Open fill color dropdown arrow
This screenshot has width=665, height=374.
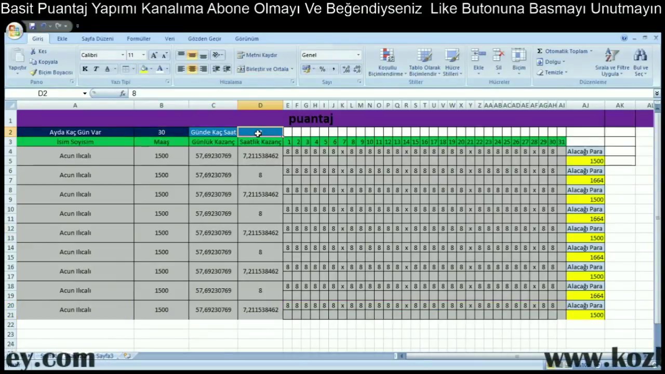pos(151,69)
